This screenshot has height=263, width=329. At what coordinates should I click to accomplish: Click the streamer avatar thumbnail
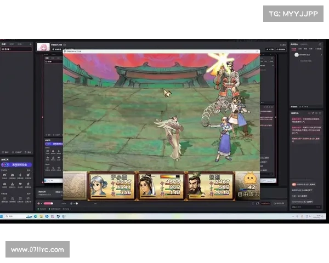[43, 47]
